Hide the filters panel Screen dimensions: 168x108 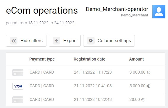[x=26, y=41]
